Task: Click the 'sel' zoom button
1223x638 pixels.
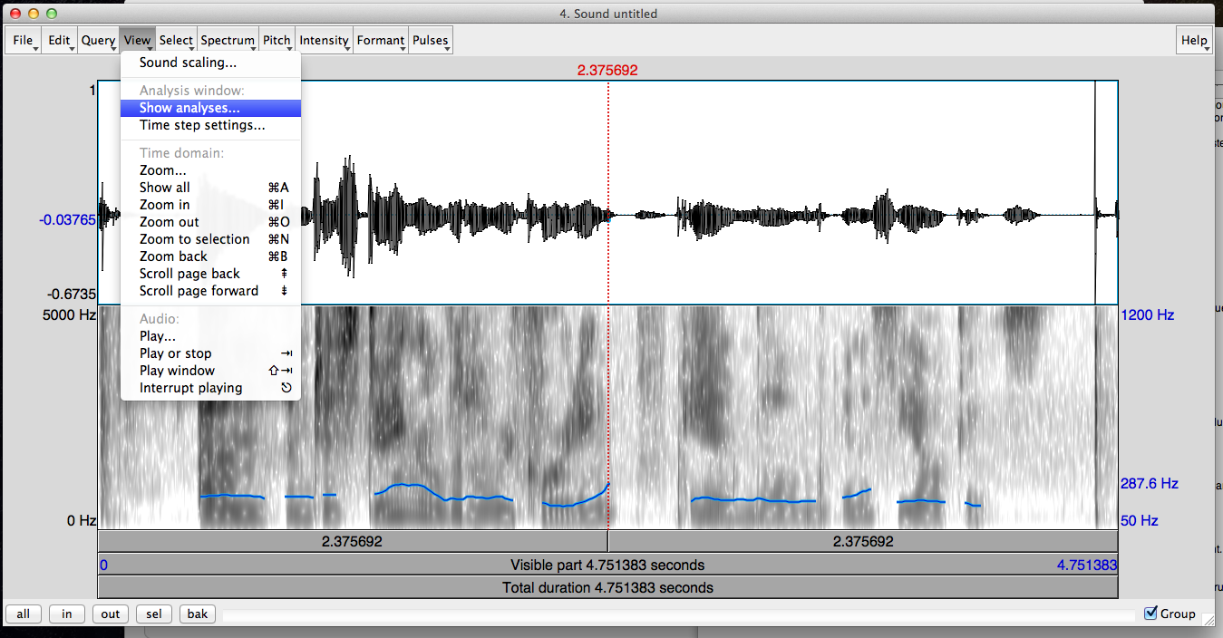Action: click(x=154, y=614)
